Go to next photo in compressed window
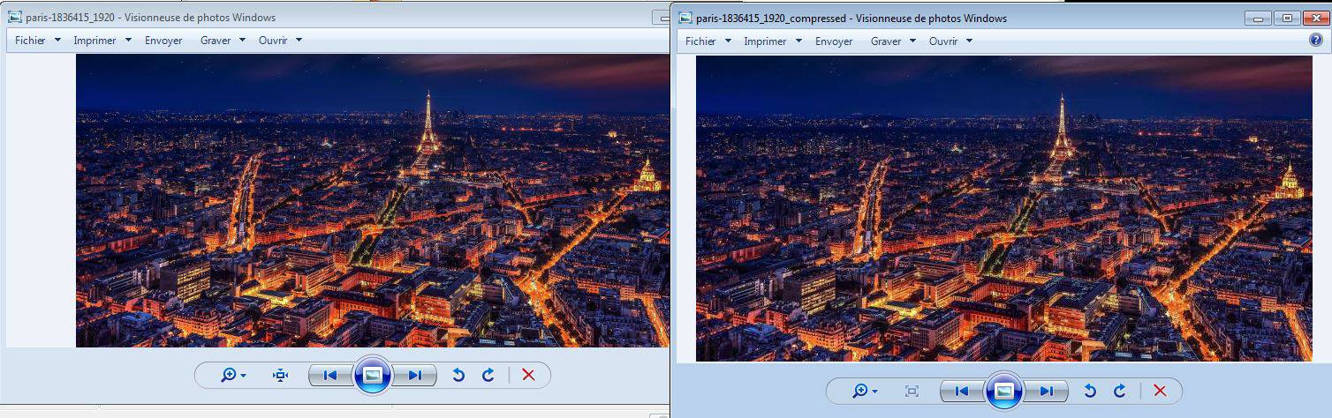Image resolution: width=1332 pixels, height=418 pixels. click(1046, 391)
